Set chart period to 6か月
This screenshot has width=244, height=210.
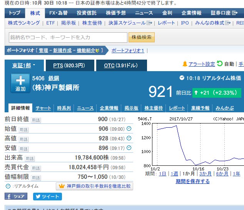tap(222, 173)
